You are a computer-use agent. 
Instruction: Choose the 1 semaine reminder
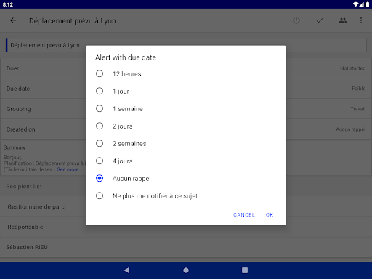[186, 108]
